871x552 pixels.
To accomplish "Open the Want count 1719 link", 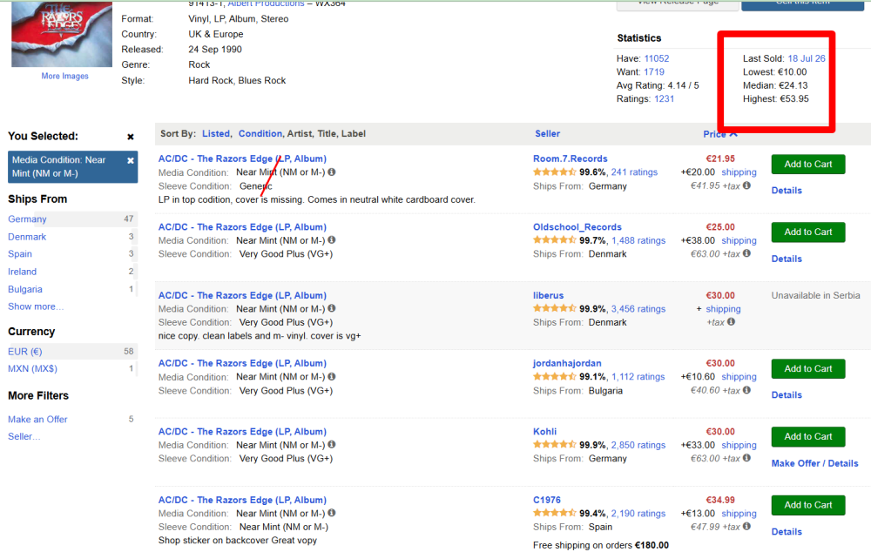I will [654, 71].
